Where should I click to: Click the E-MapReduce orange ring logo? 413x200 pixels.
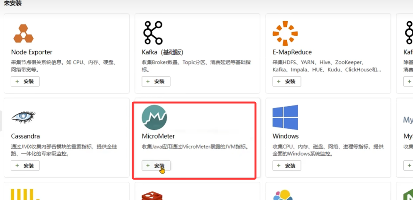pos(285,33)
